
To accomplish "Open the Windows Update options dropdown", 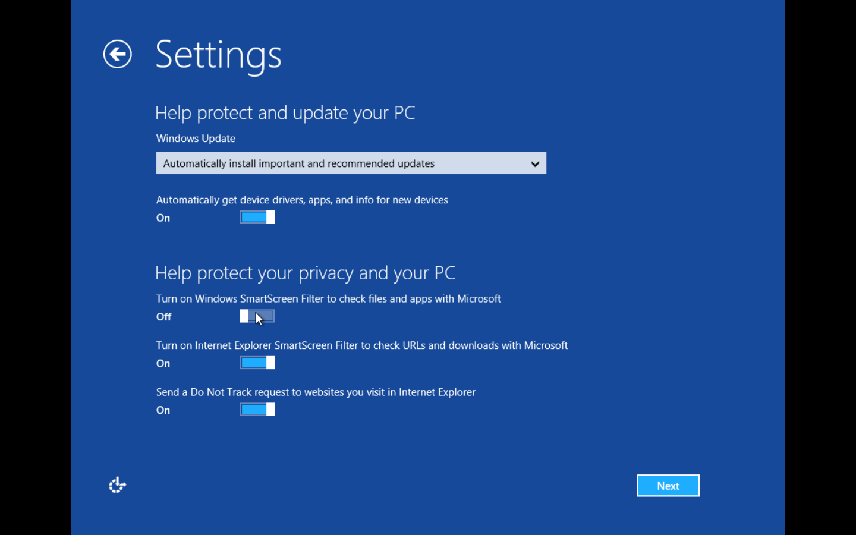I will (351, 163).
